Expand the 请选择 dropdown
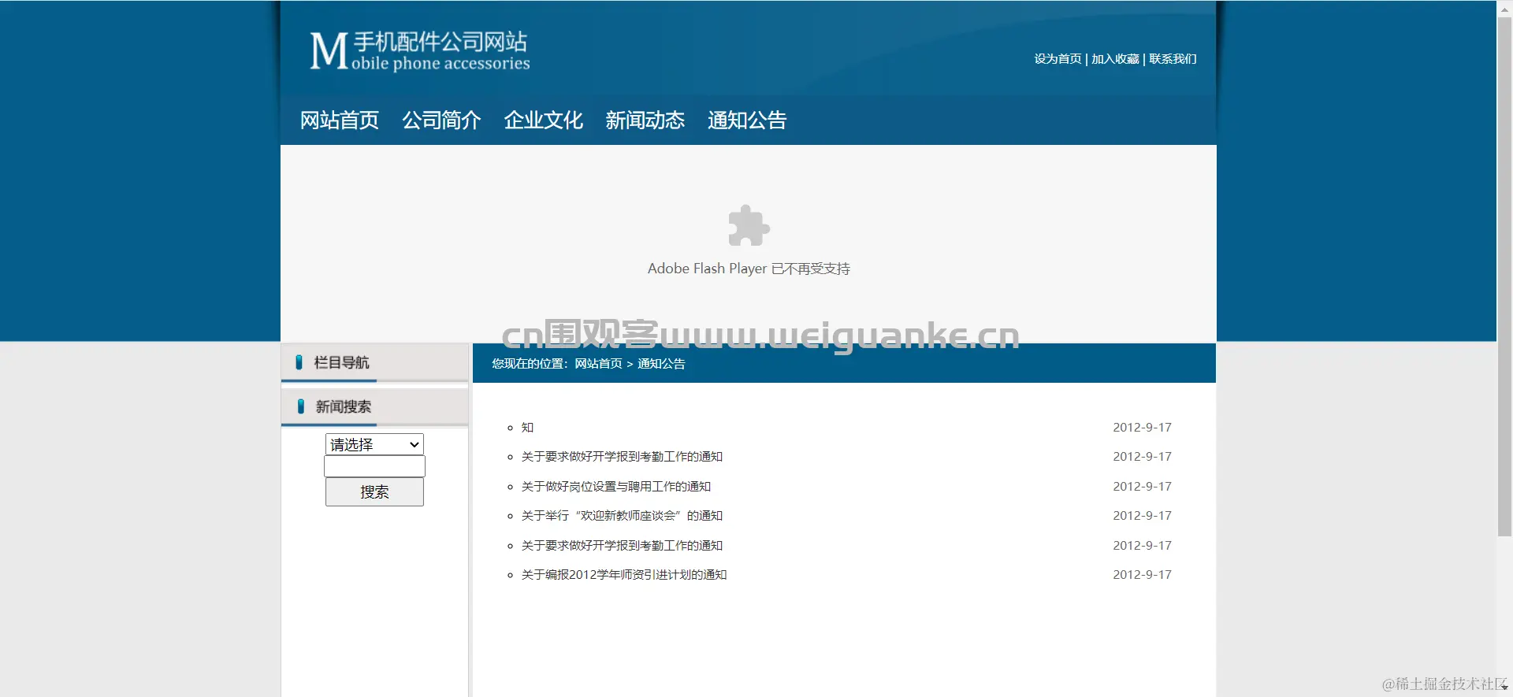The image size is (1513, 697). click(374, 444)
